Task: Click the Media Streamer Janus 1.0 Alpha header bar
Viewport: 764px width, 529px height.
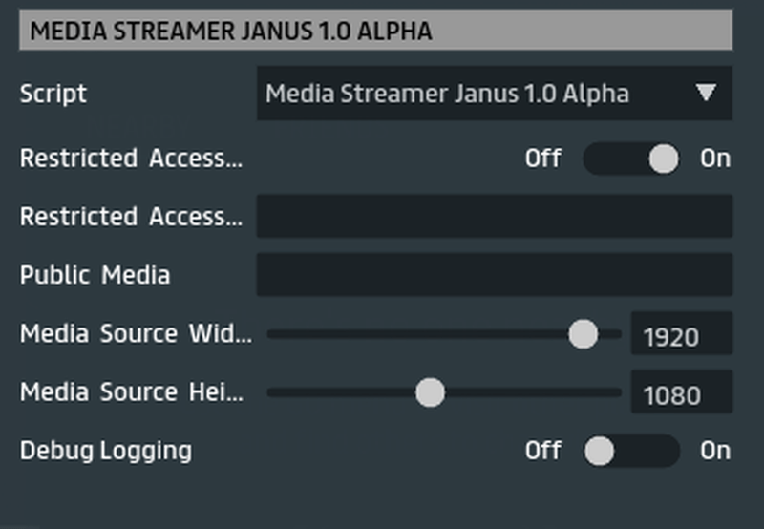Action: click(x=375, y=31)
